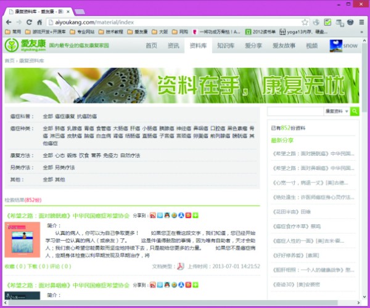The height and width of the screenshot is (308, 370).
Task: Go to the 视频 navigation tab
Action: [x=311, y=46]
